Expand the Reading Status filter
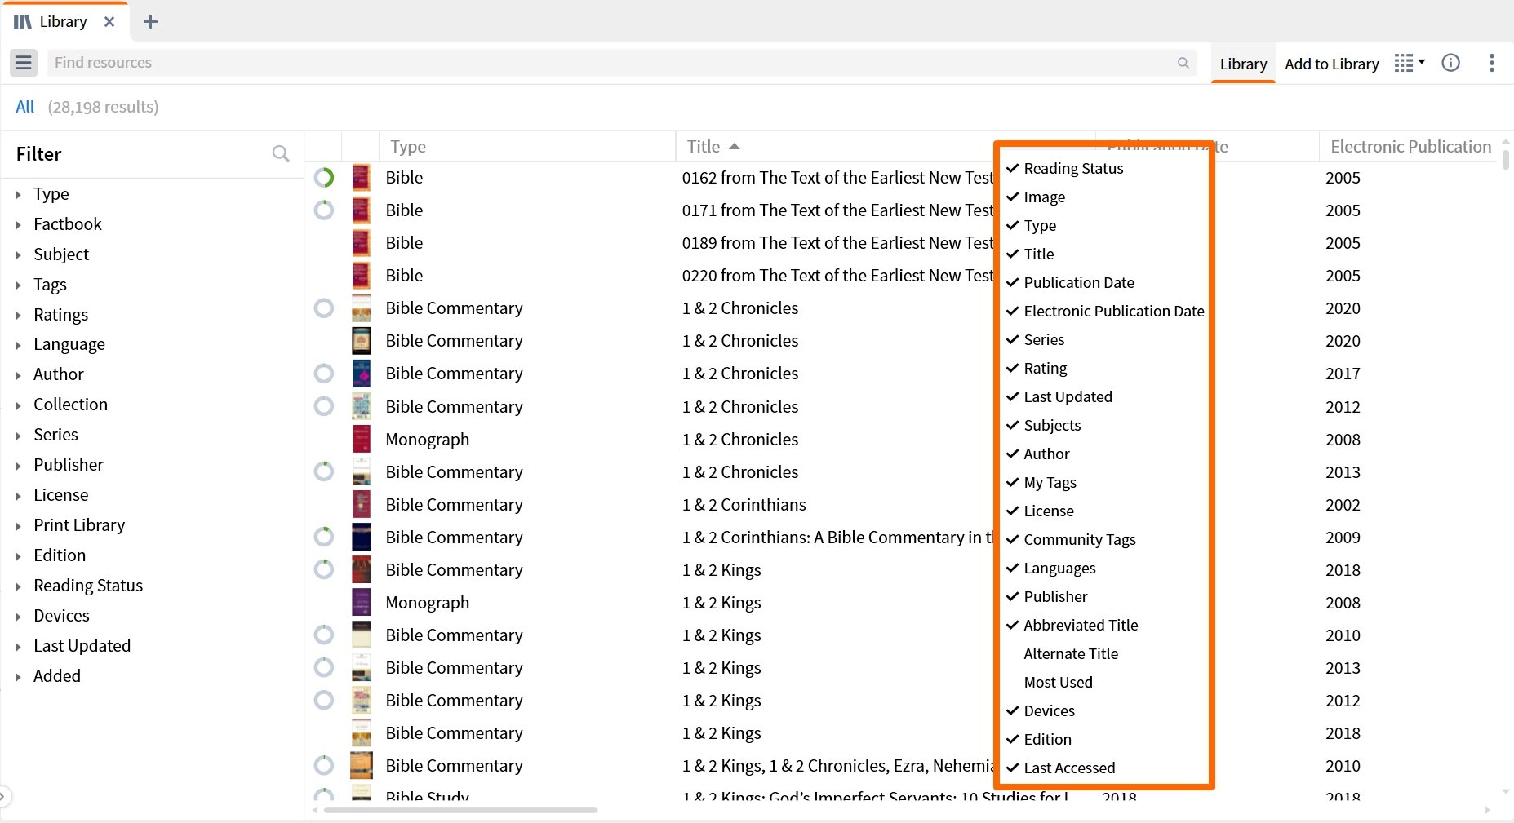Screen dimensions: 1514x823 click(18, 586)
